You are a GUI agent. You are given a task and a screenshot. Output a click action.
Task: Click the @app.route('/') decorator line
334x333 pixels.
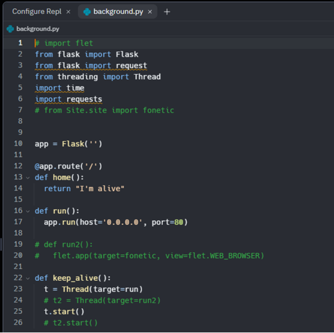pyautogui.click(x=68, y=166)
